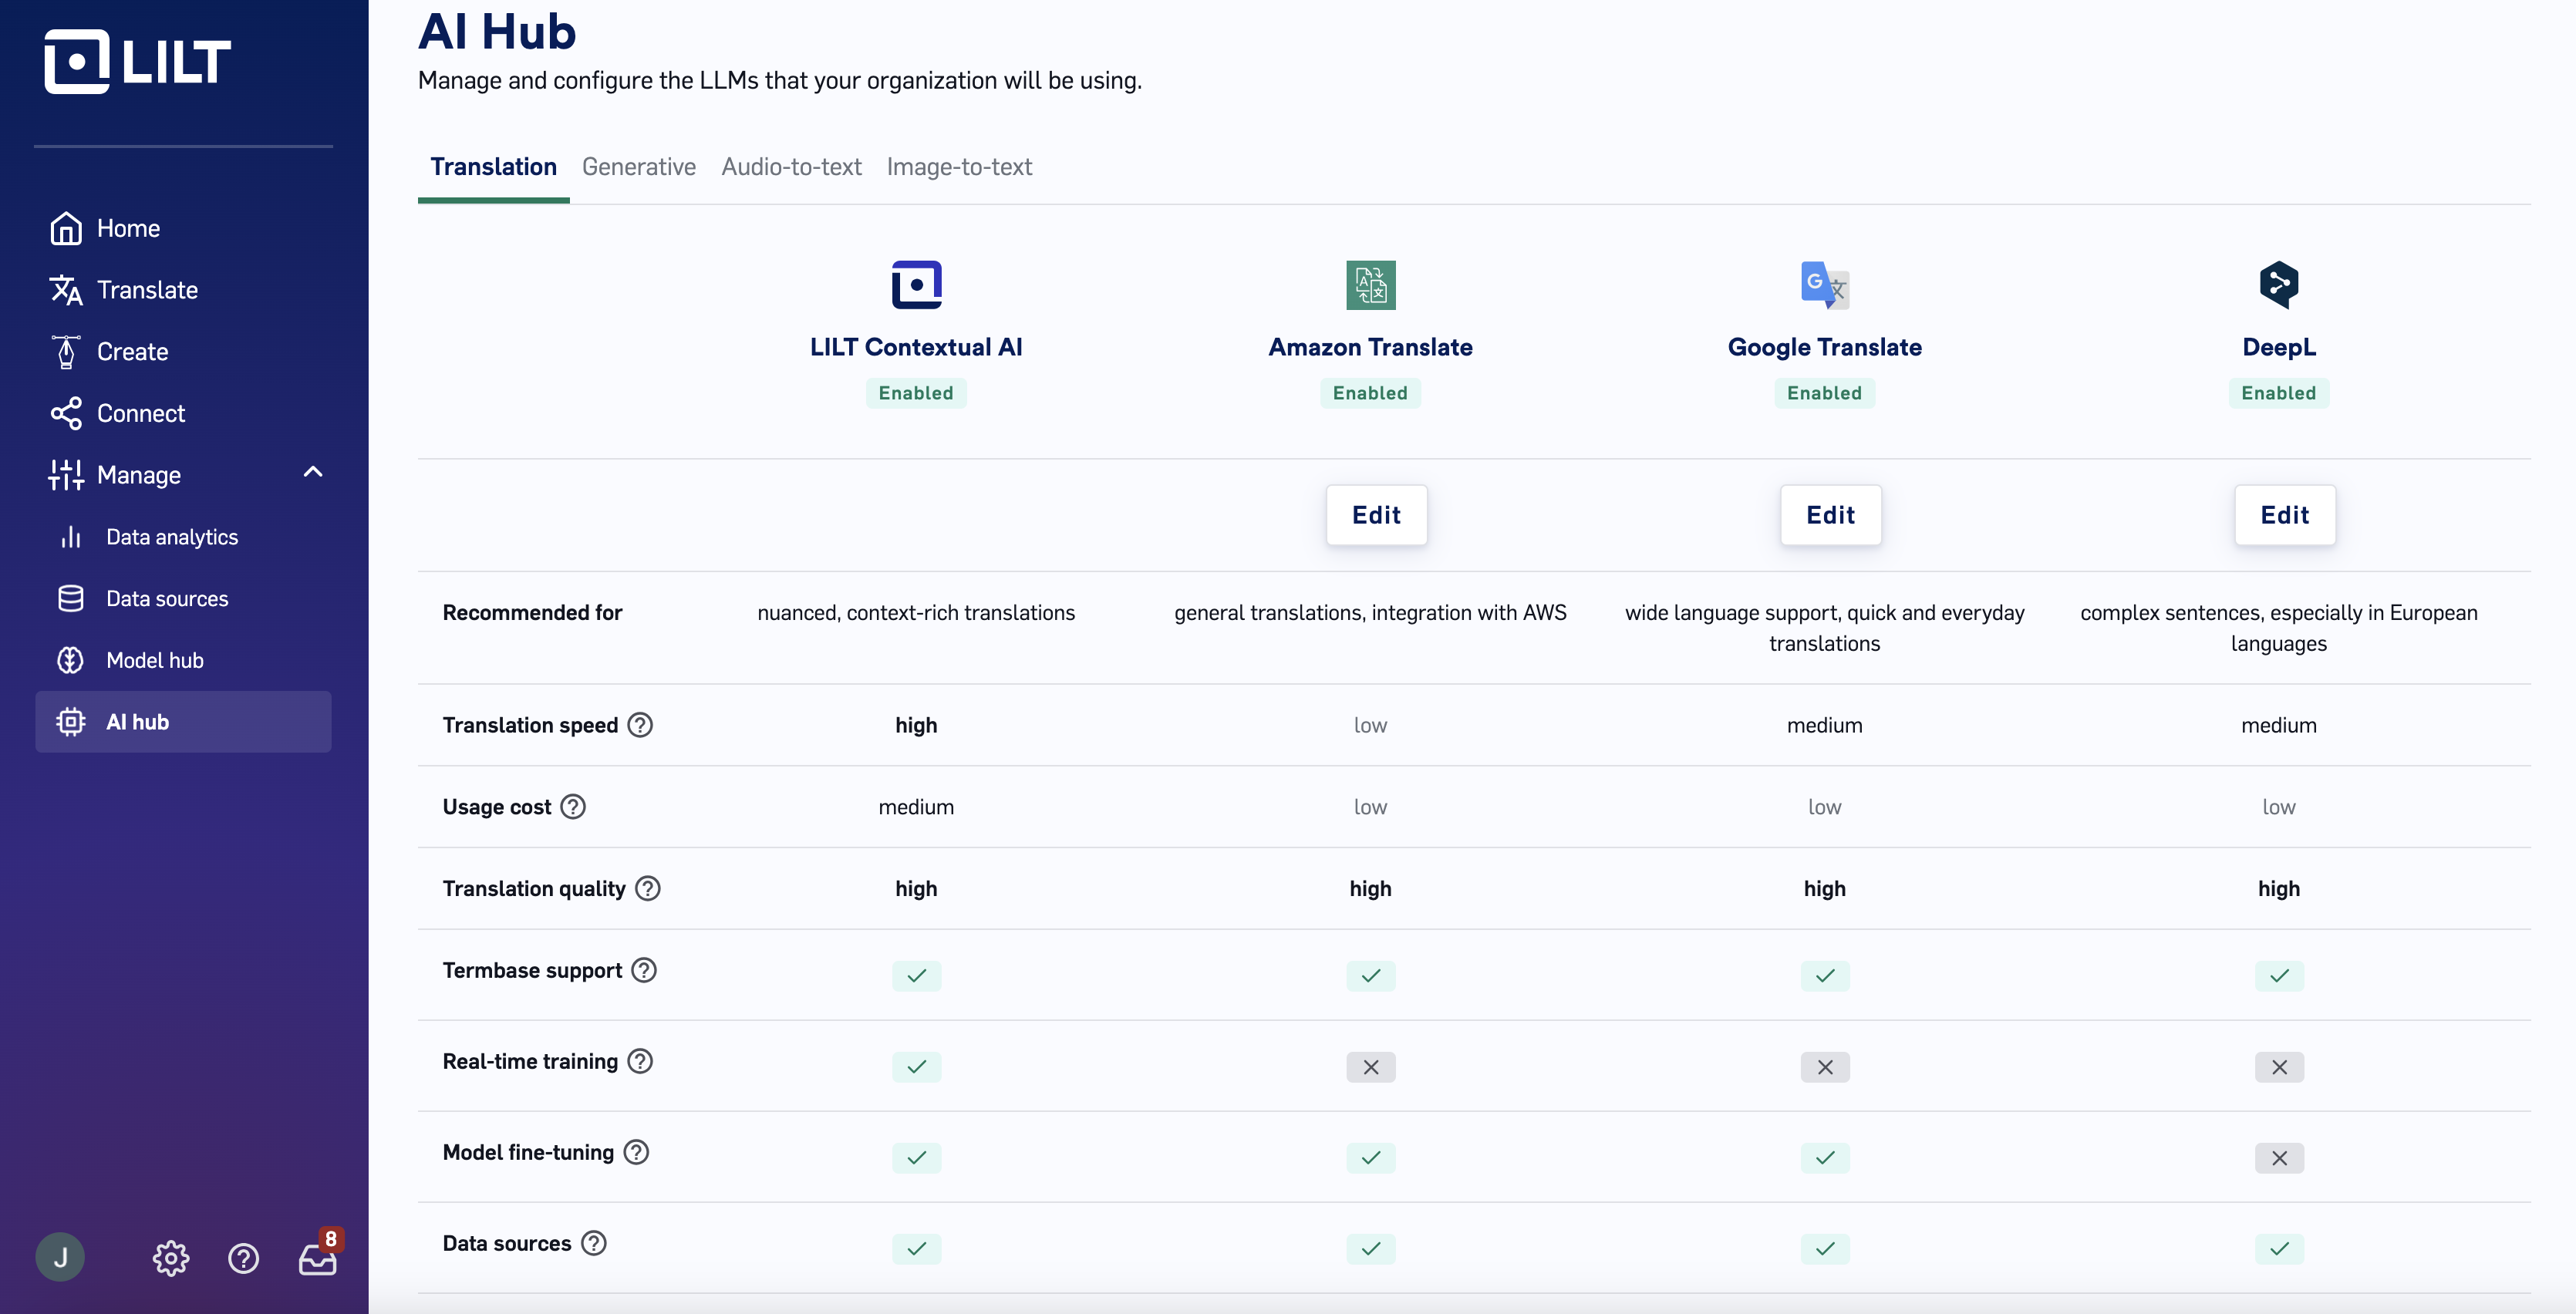The image size is (2576, 1314).
Task: Click the DeepL heading
Action: click(2279, 347)
